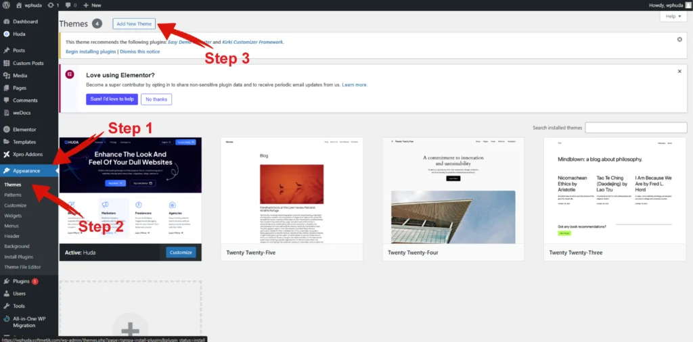This screenshot has height=342, width=693.
Task: Open Posts in the sidebar
Action: pyautogui.click(x=19, y=50)
